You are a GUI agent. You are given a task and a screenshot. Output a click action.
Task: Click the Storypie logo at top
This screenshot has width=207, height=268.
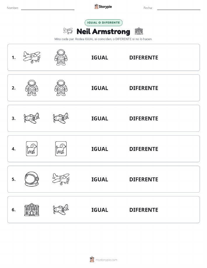(103, 7)
